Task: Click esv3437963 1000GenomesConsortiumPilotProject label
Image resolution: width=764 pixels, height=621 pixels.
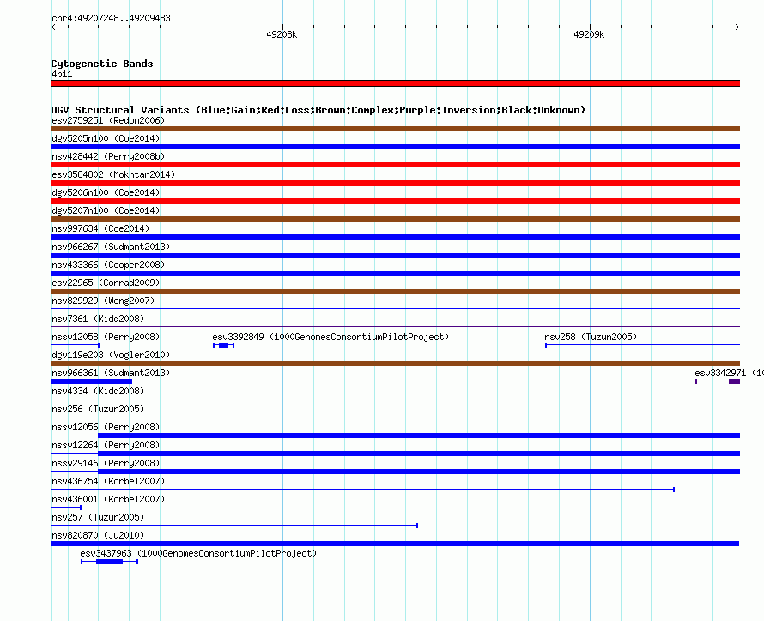Action: (198, 553)
